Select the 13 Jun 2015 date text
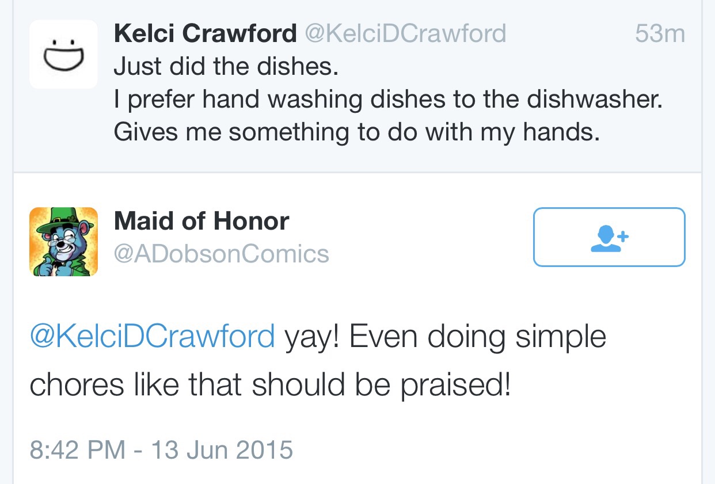Image resolution: width=715 pixels, height=484 pixels. 222,449
